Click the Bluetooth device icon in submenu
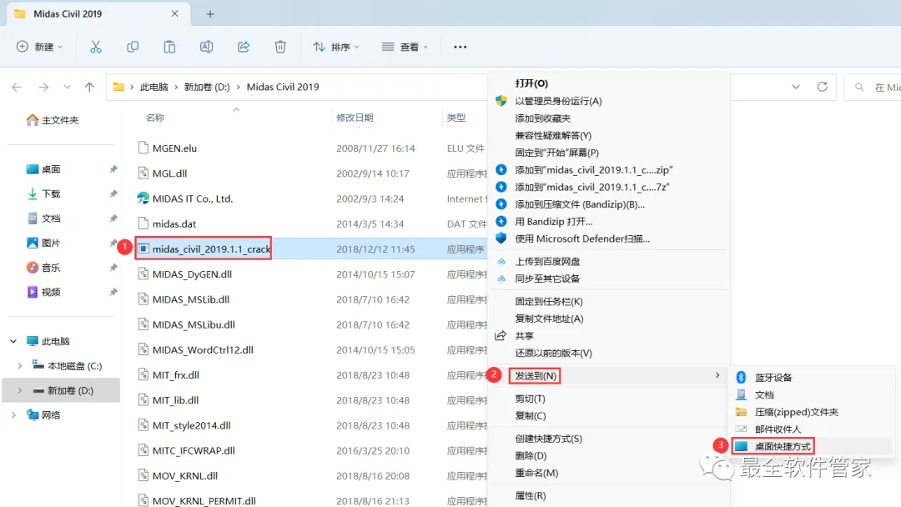Screen dimensions: 901x507 coord(742,377)
